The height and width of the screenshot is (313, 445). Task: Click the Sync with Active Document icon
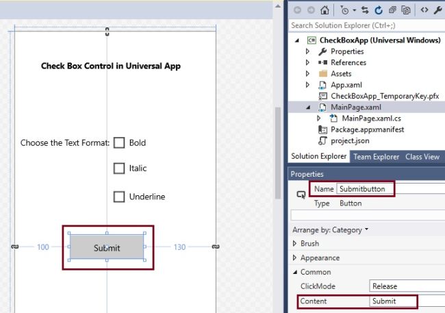(365, 10)
